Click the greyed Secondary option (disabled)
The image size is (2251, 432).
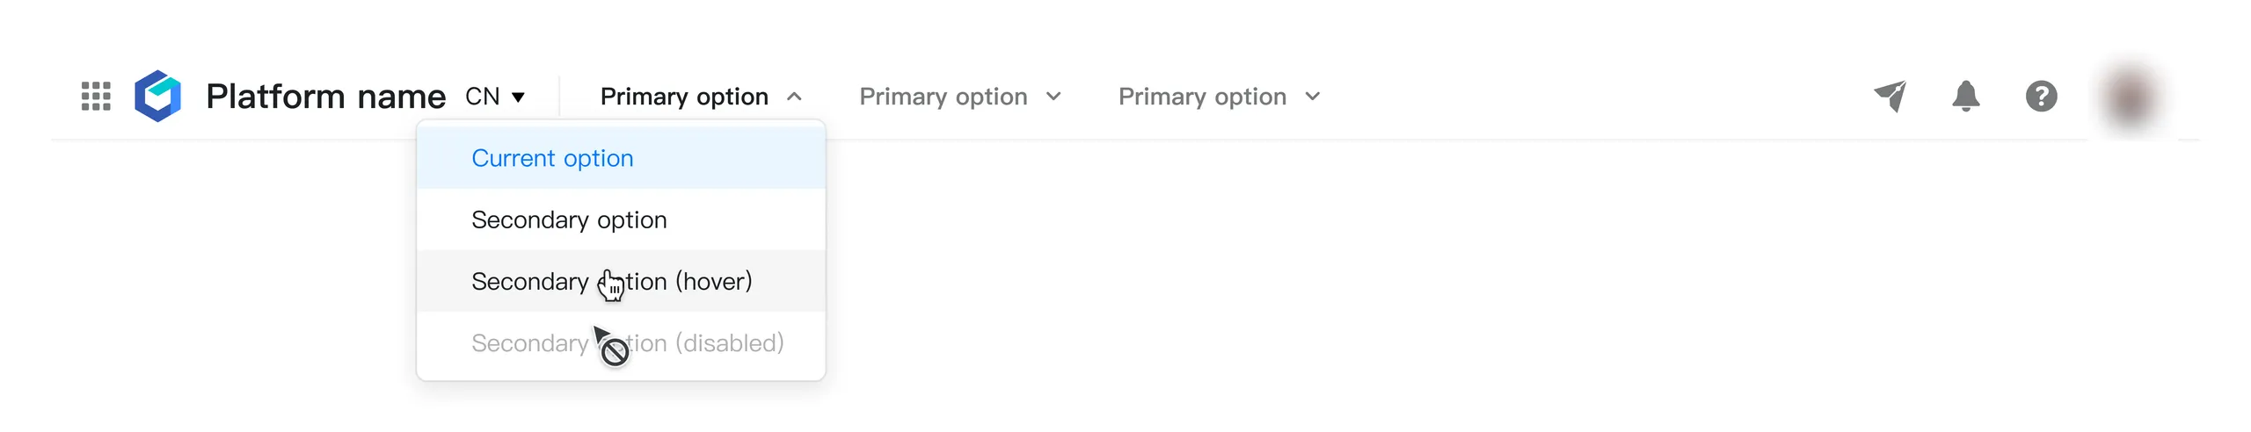[621, 342]
